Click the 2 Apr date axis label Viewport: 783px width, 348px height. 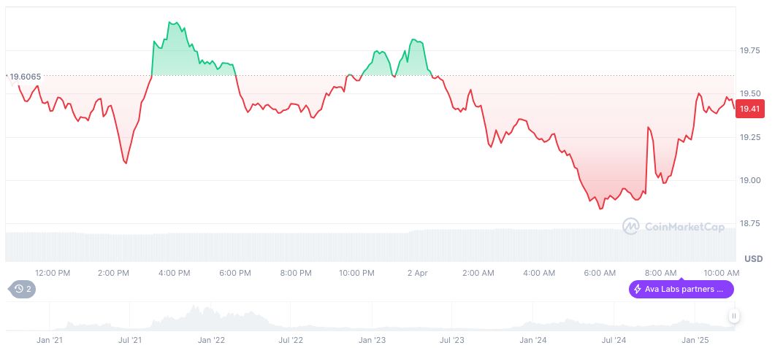click(418, 272)
